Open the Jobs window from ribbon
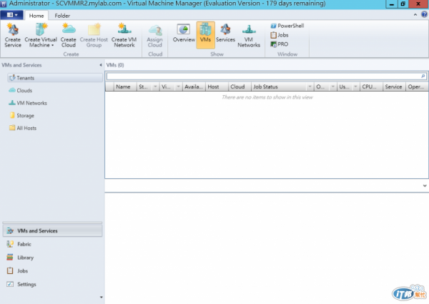The image size is (429, 304). (280, 35)
